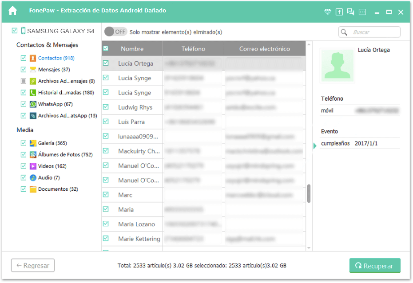Select the Maria contact row
Image resolution: width=413 pixels, height=283 pixels.
(203, 209)
